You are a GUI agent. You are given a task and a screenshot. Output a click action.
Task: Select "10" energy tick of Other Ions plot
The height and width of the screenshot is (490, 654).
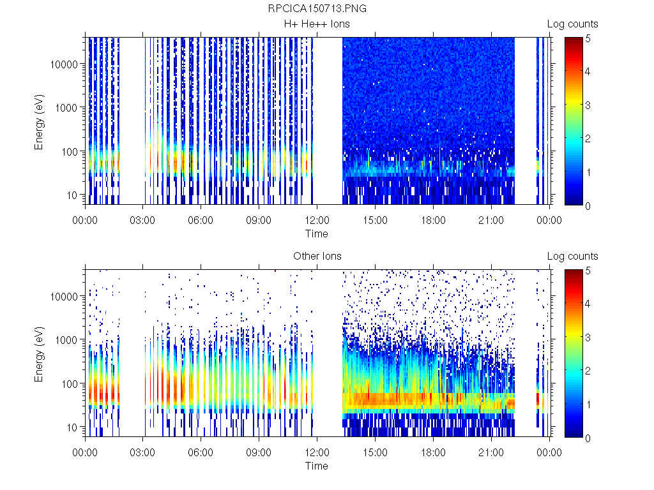point(72,427)
